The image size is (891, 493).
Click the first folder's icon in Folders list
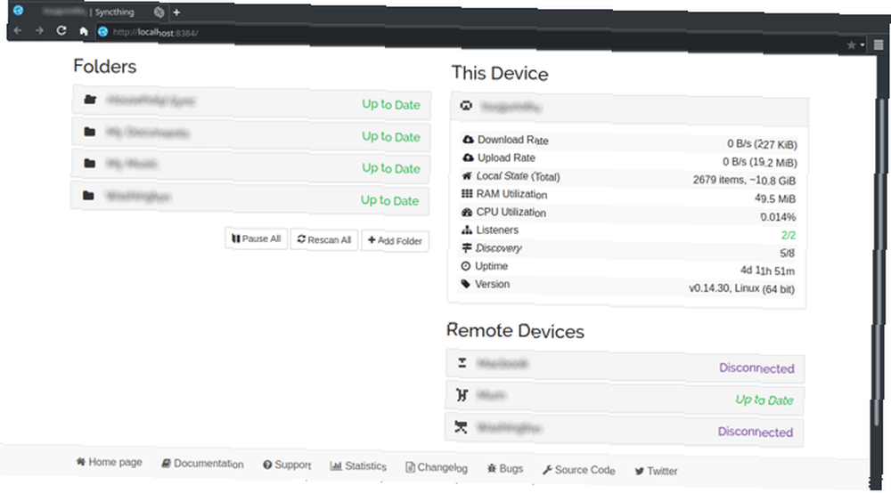pos(90,100)
